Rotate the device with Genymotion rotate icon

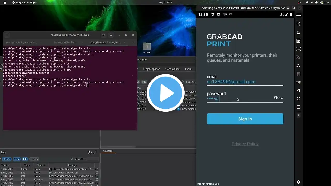click(299, 24)
